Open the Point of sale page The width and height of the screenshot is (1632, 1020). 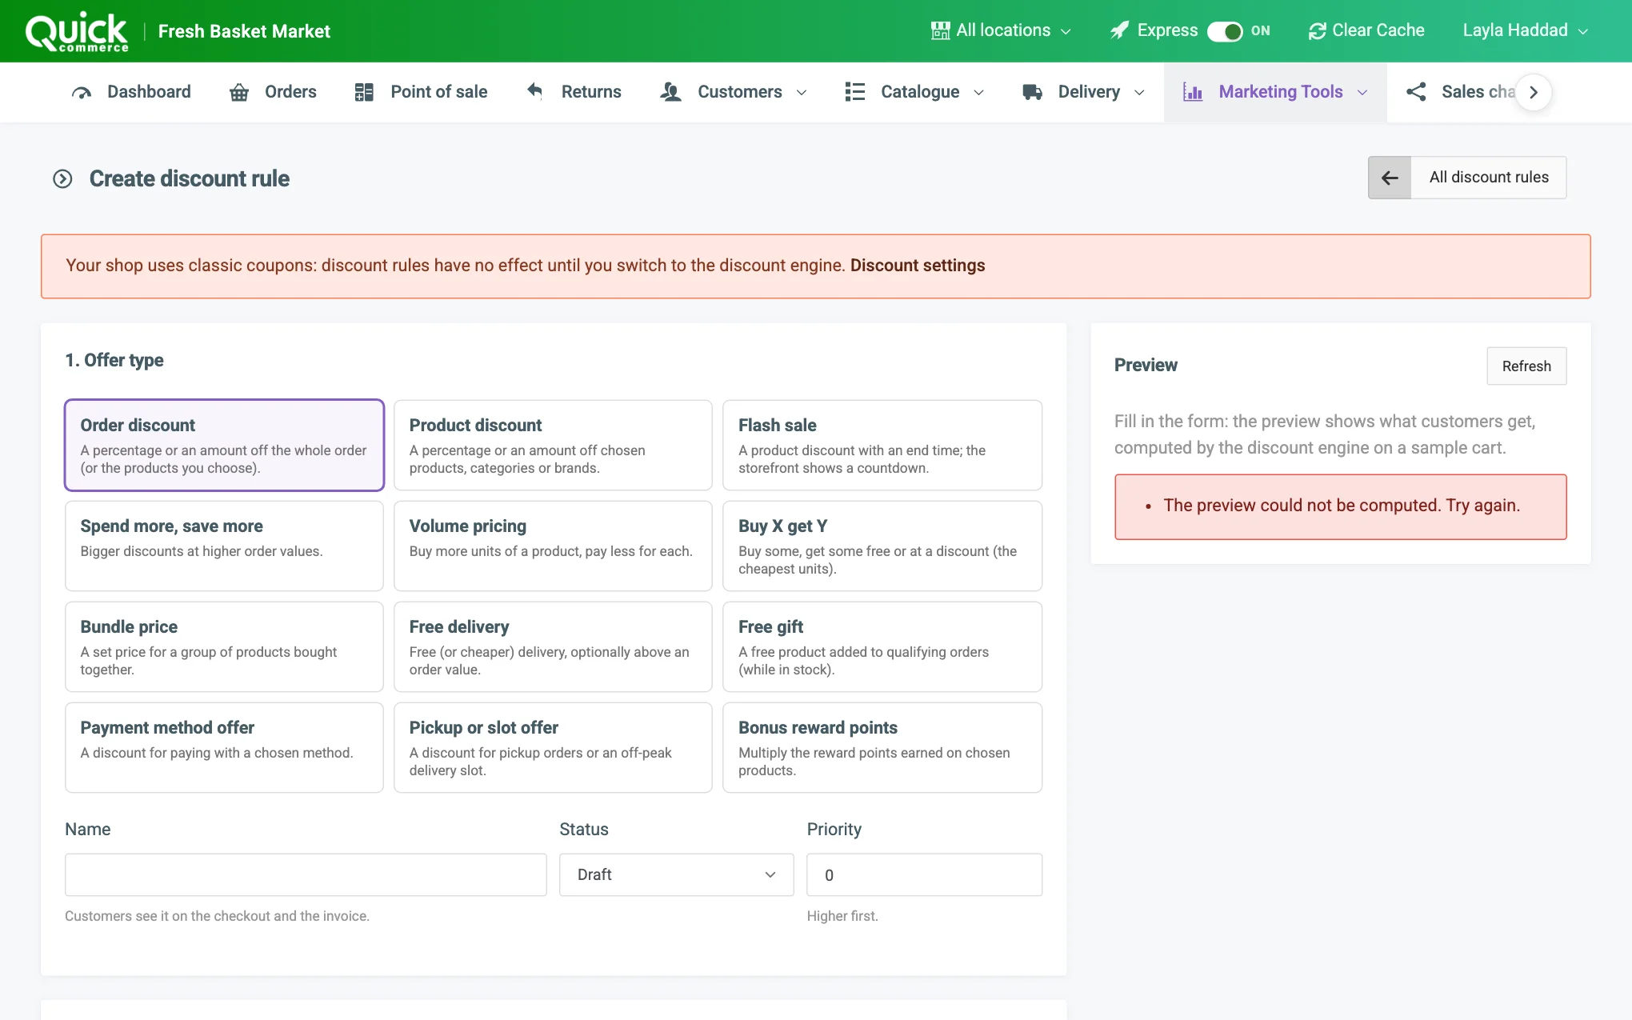pyautogui.click(x=421, y=92)
